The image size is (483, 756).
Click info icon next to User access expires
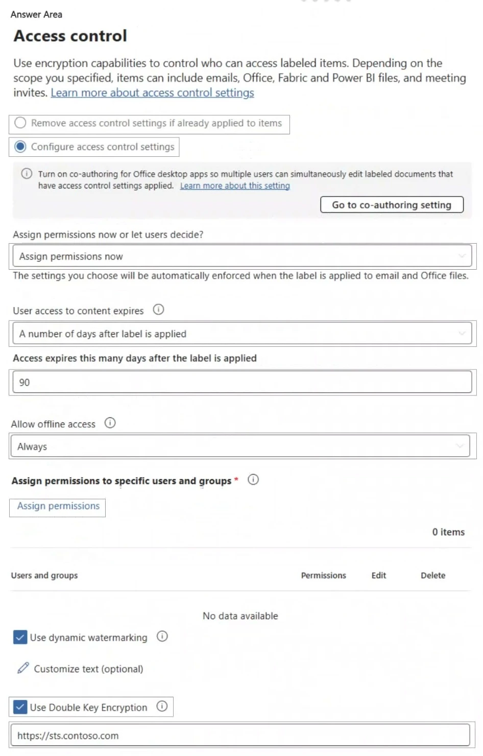[x=159, y=310]
